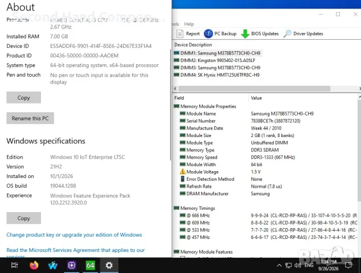Select the Memory Timings group row
This screenshot has width=361, height=273.
[x=194, y=208]
